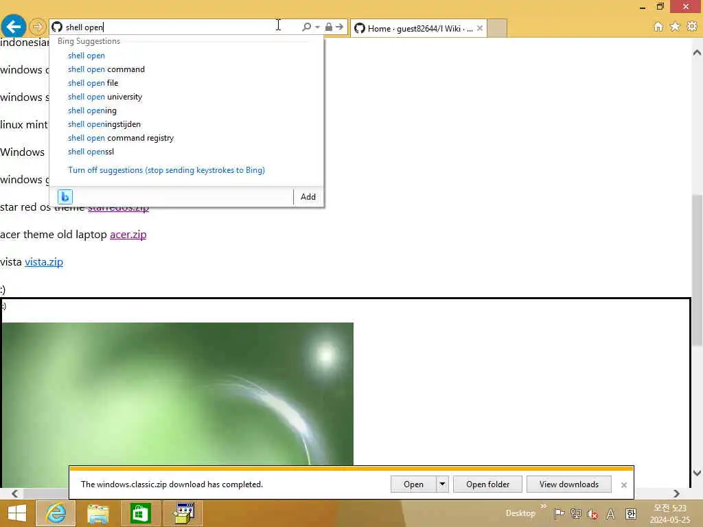Viewport: 703px width, 527px height.
Task: Click the installer program taskbar icon
Action: point(184,513)
